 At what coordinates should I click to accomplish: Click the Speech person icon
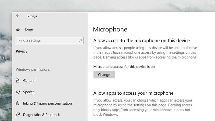[18, 92]
